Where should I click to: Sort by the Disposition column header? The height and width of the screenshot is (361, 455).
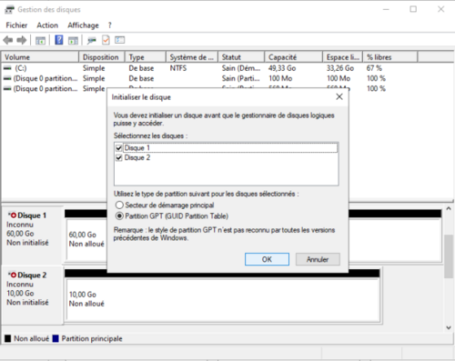point(102,57)
